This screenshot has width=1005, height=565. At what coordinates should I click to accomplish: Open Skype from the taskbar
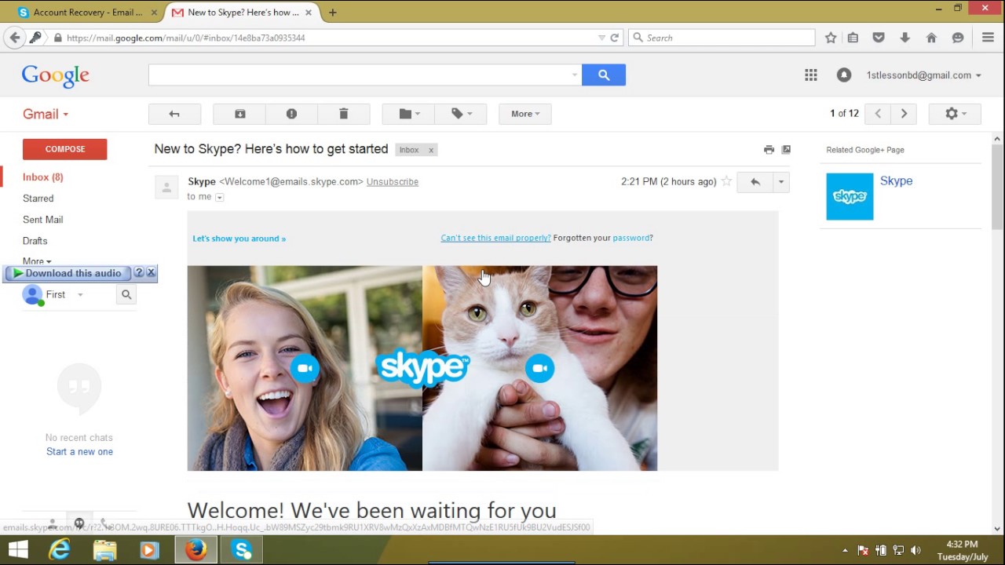click(242, 550)
